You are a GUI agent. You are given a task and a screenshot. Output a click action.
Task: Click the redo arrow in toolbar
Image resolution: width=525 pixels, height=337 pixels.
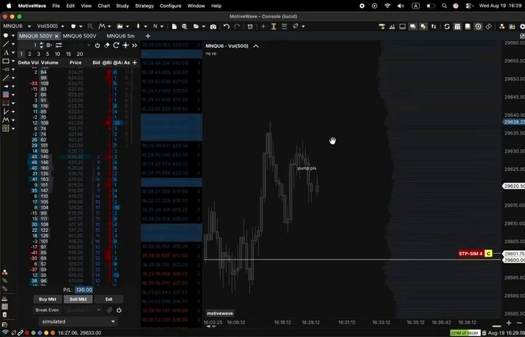tap(237, 26)
